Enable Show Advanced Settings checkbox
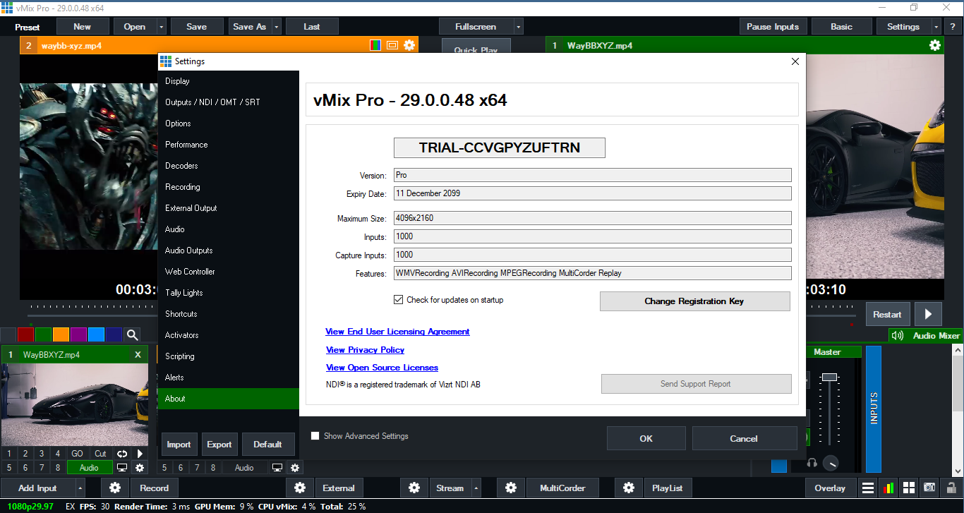964x513 pixels. coord(315,436)
